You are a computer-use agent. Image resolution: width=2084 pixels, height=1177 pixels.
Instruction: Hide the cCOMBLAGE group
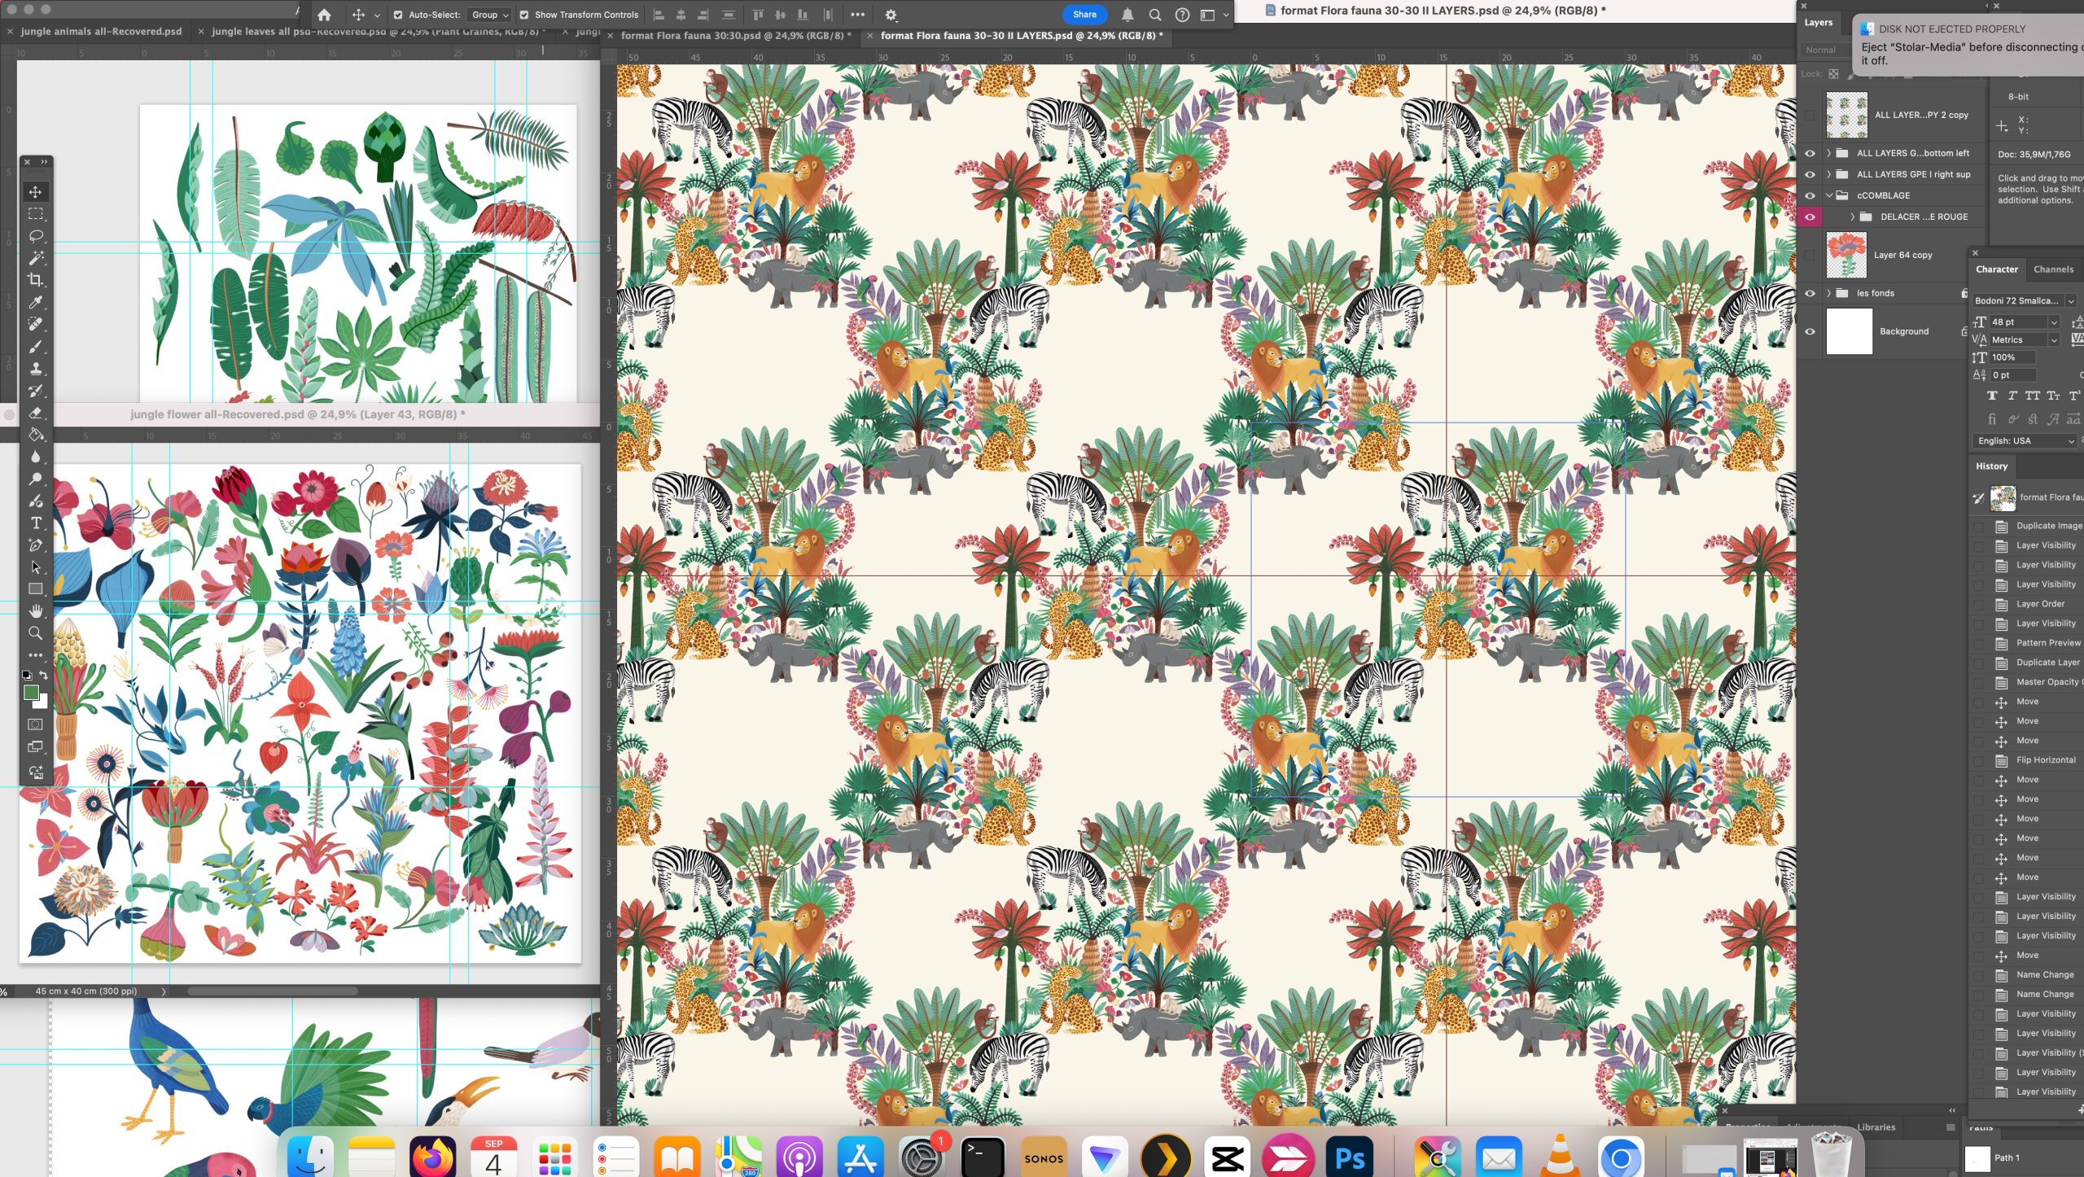[x=1810, y=195]
